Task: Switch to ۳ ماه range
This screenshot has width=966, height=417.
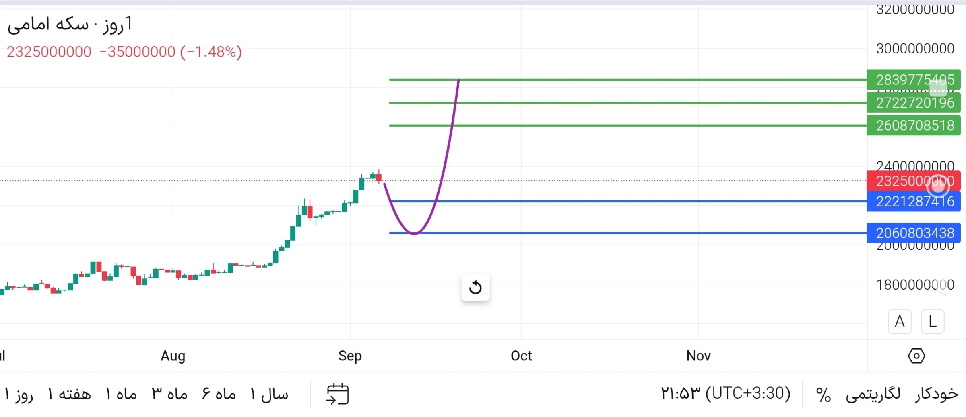Action: coord(169,395)
